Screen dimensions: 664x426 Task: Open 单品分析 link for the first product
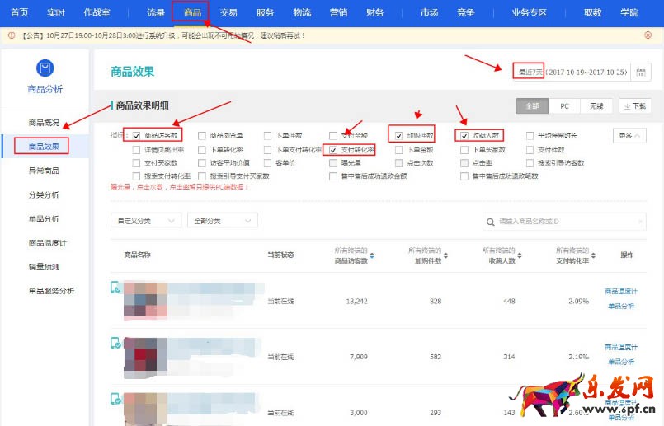click(620, 306)
